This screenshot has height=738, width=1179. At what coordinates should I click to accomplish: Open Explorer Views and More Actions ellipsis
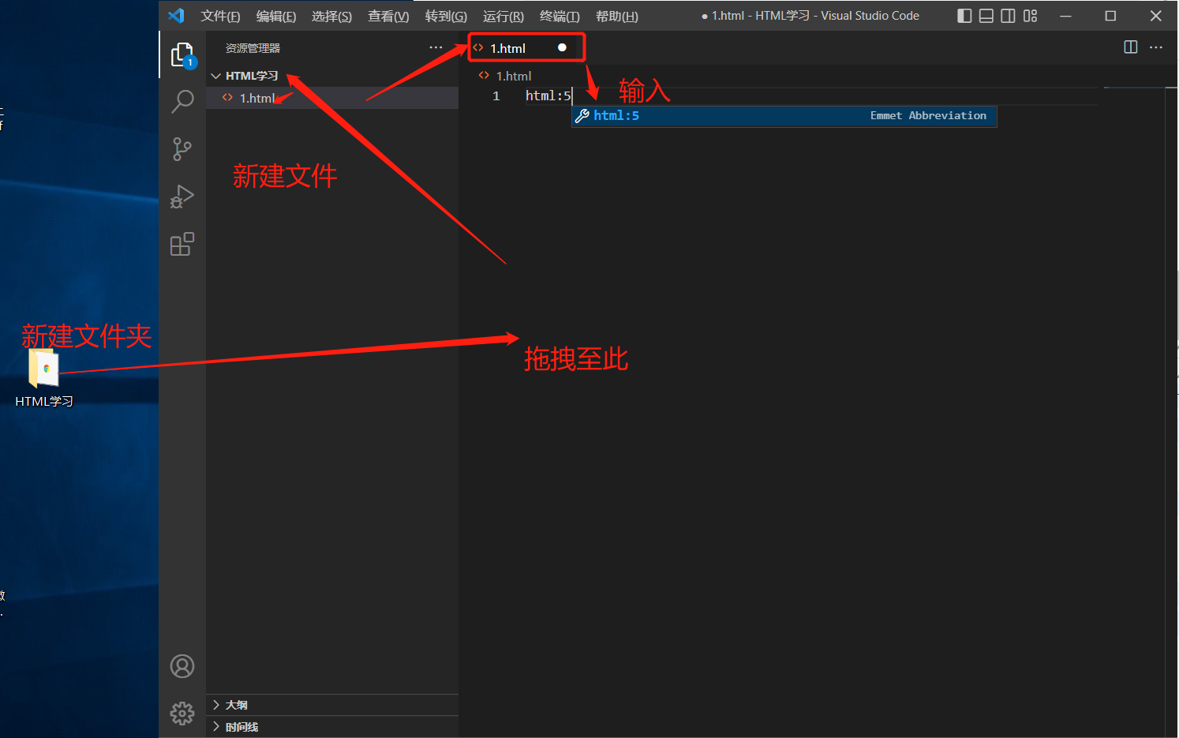[x=436, y=47]
